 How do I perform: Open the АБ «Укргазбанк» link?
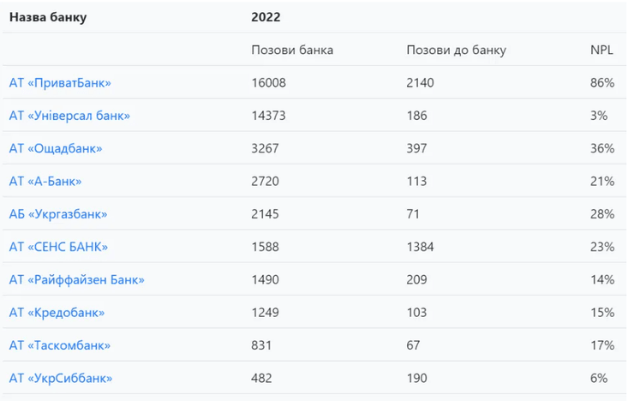click(58, 214)
